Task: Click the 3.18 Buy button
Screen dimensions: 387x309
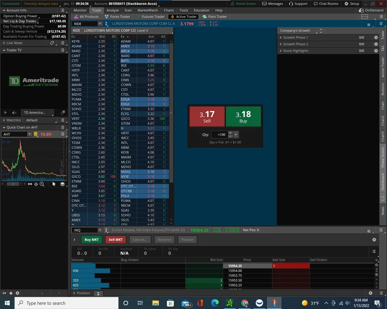Action: (243, 116)
